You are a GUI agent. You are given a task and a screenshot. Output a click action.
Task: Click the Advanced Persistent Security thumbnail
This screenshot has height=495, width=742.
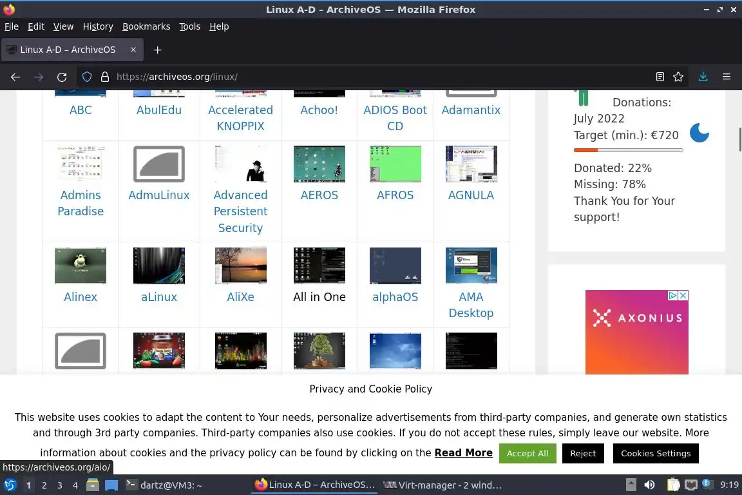coord(240,164)
